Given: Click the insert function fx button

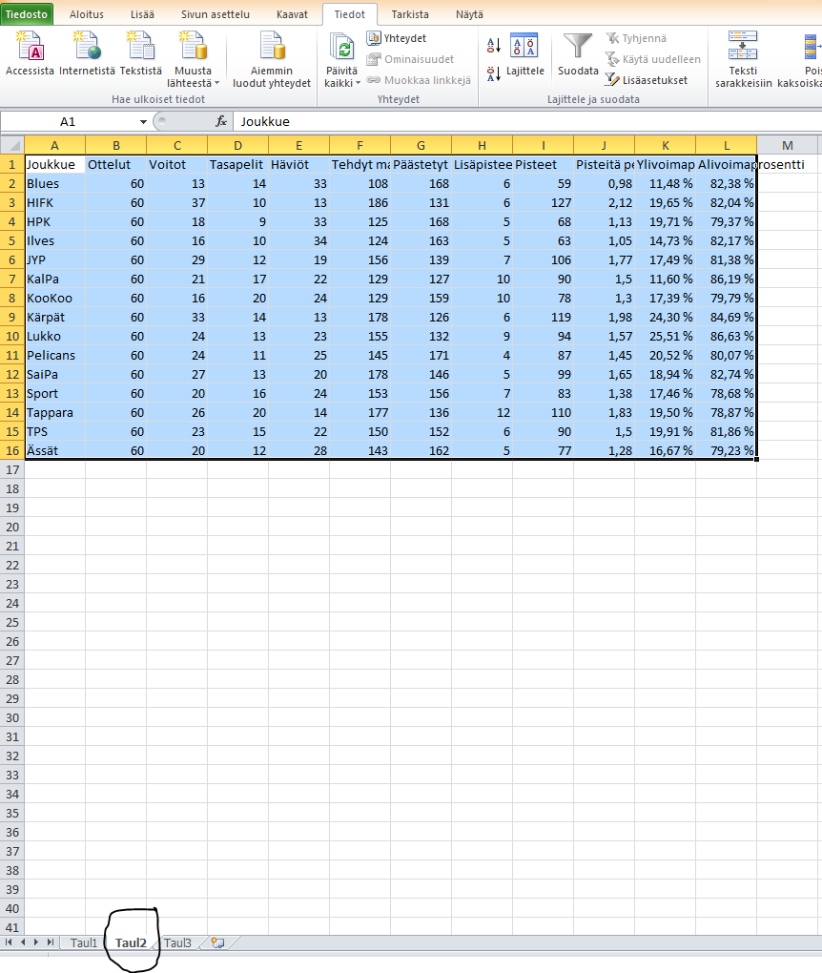Looking at the screenshot, I should pos(221,122).
